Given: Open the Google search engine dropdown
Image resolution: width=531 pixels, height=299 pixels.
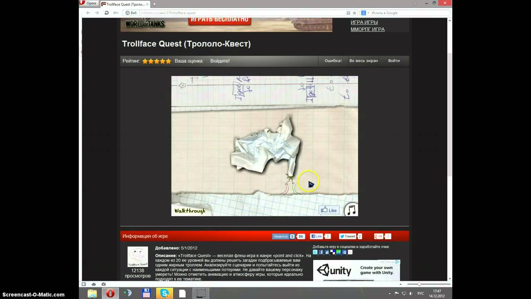Looking at the screenshot, I should (364, 13).
